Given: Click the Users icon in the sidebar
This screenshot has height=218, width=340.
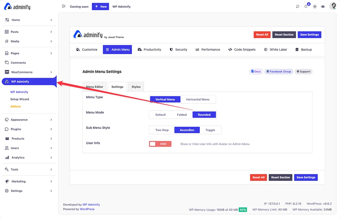Looking at the screenshot, I should click(7, 148).
